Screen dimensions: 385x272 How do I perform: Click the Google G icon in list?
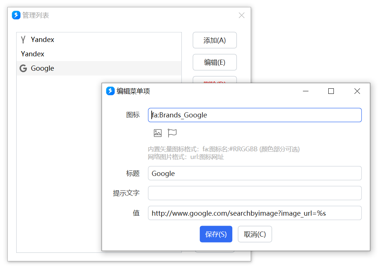[x=23, y=68]
